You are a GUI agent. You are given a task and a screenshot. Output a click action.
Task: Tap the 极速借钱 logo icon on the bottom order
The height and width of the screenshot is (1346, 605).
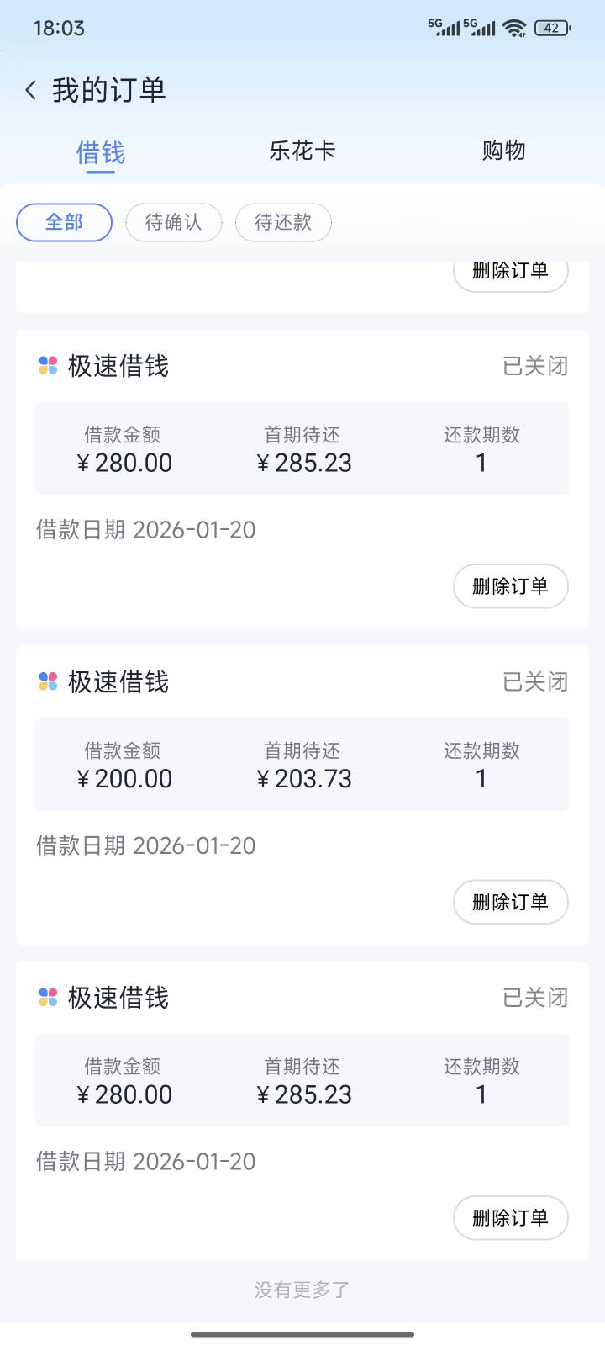click(48, 998)
